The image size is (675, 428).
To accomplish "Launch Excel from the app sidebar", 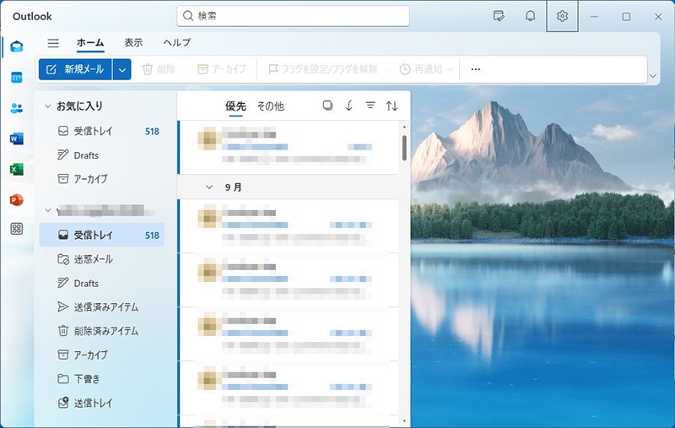I will tap(17, 169).
